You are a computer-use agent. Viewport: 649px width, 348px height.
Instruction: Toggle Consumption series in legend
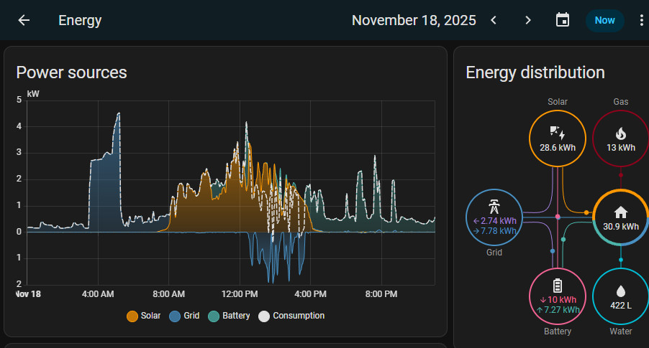coord(291,316)
